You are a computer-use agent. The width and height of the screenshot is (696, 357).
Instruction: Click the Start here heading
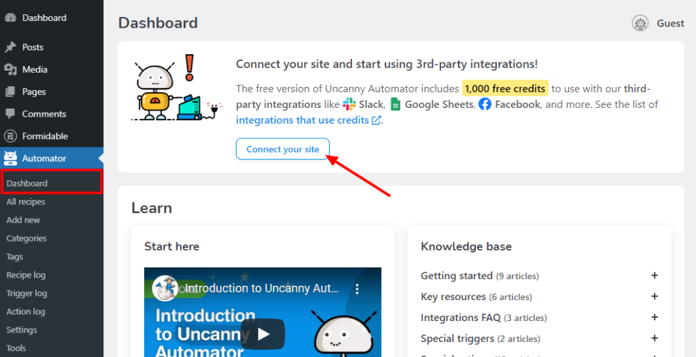click(172, 246)
